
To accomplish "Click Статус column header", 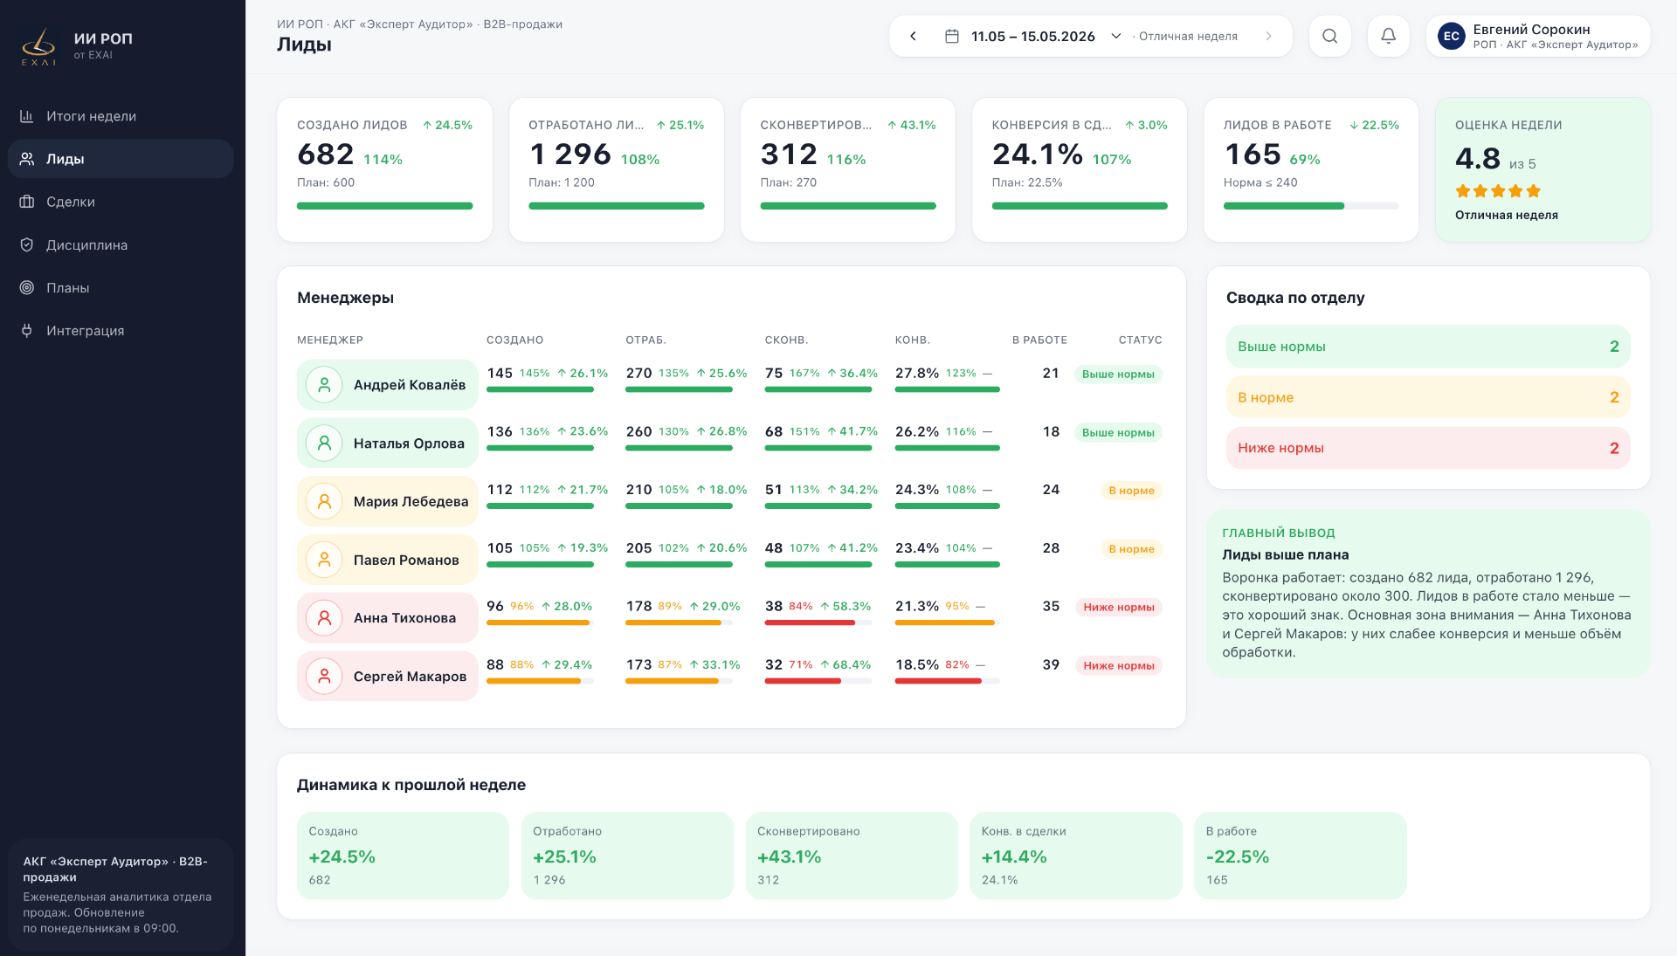I will (x=1141, y=340).
